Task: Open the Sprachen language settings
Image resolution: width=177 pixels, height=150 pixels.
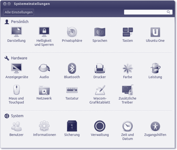Action: click(x=100, y=32)
